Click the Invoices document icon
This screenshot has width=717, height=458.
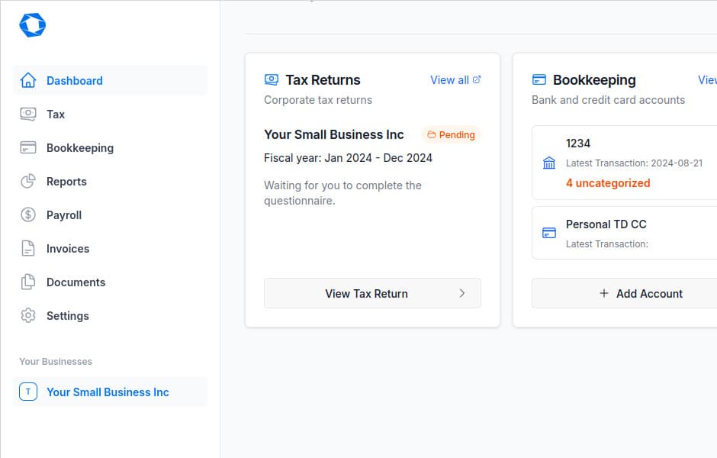(28, 248)
